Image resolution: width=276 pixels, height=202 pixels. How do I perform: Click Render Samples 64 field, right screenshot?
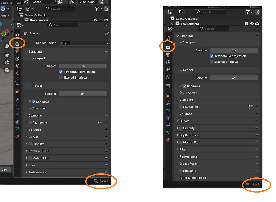(x=234, y=78)
